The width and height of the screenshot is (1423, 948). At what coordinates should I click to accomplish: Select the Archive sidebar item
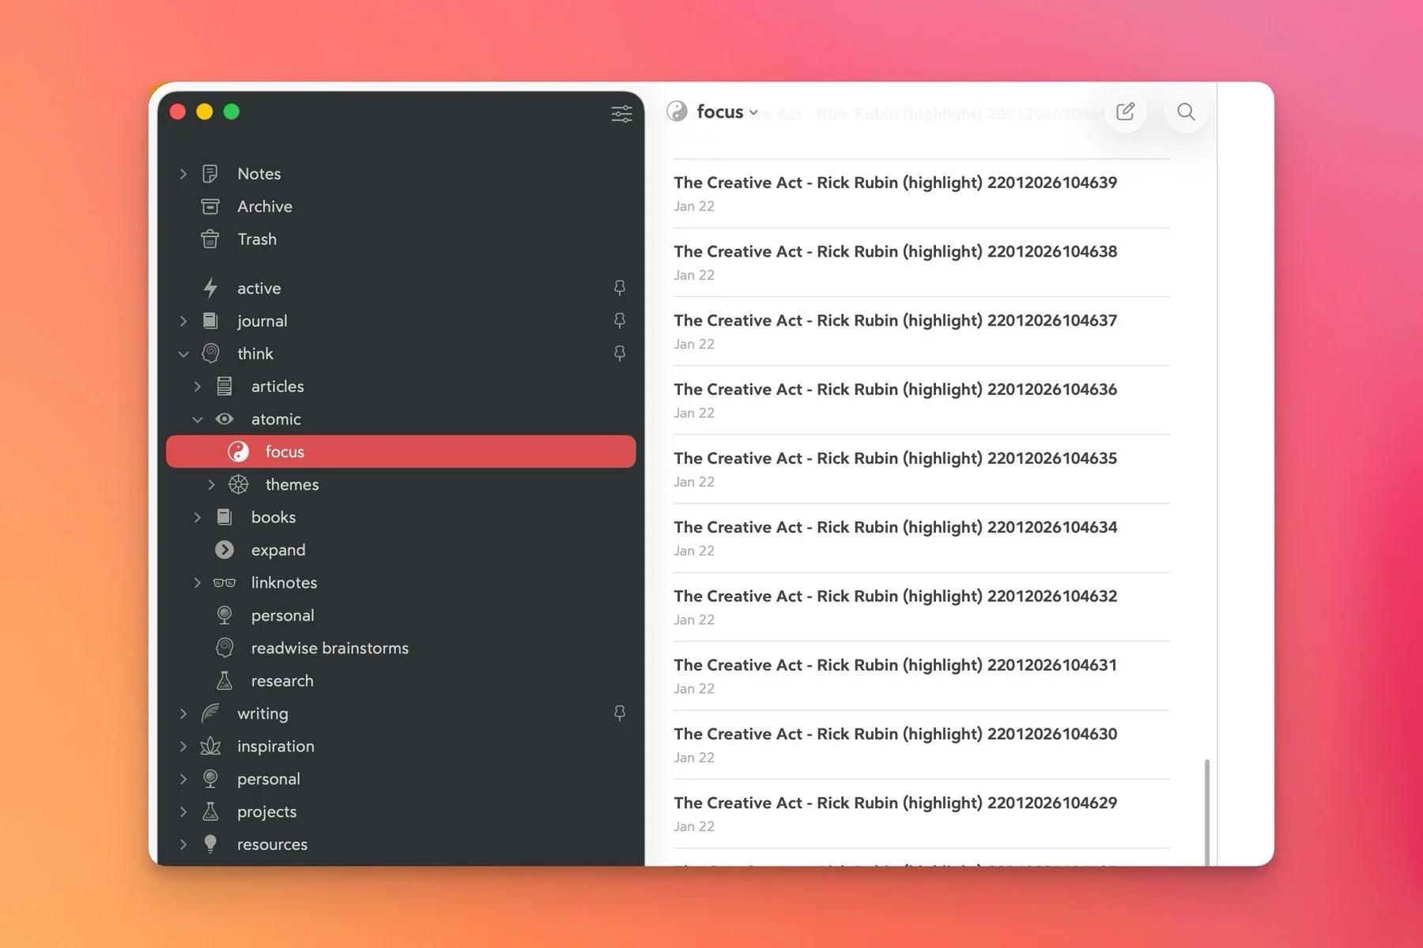pos(401,206)
